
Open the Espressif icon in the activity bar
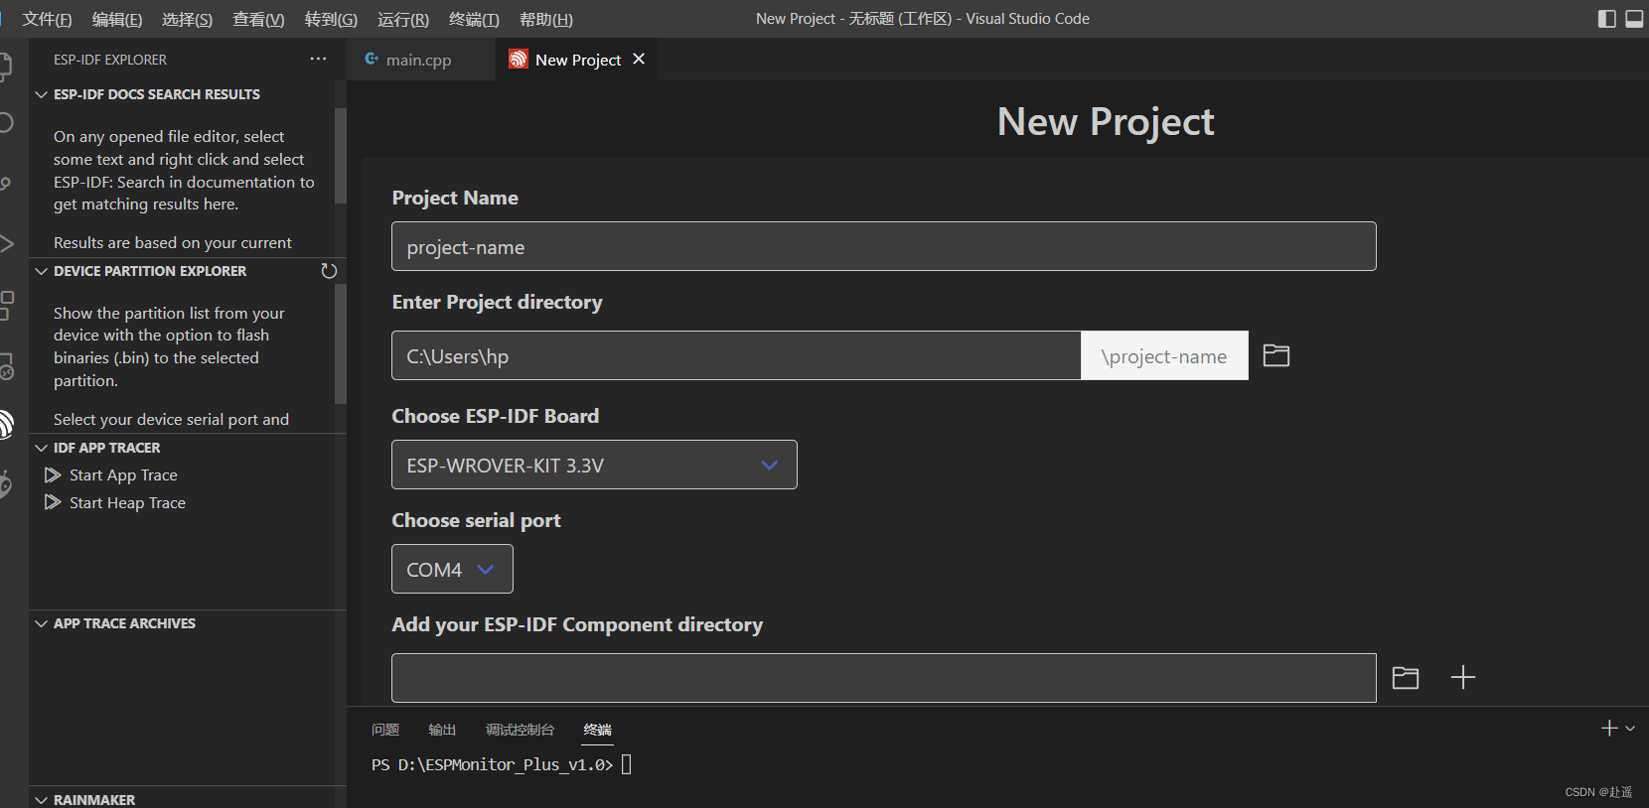click(x=5, y=424)
